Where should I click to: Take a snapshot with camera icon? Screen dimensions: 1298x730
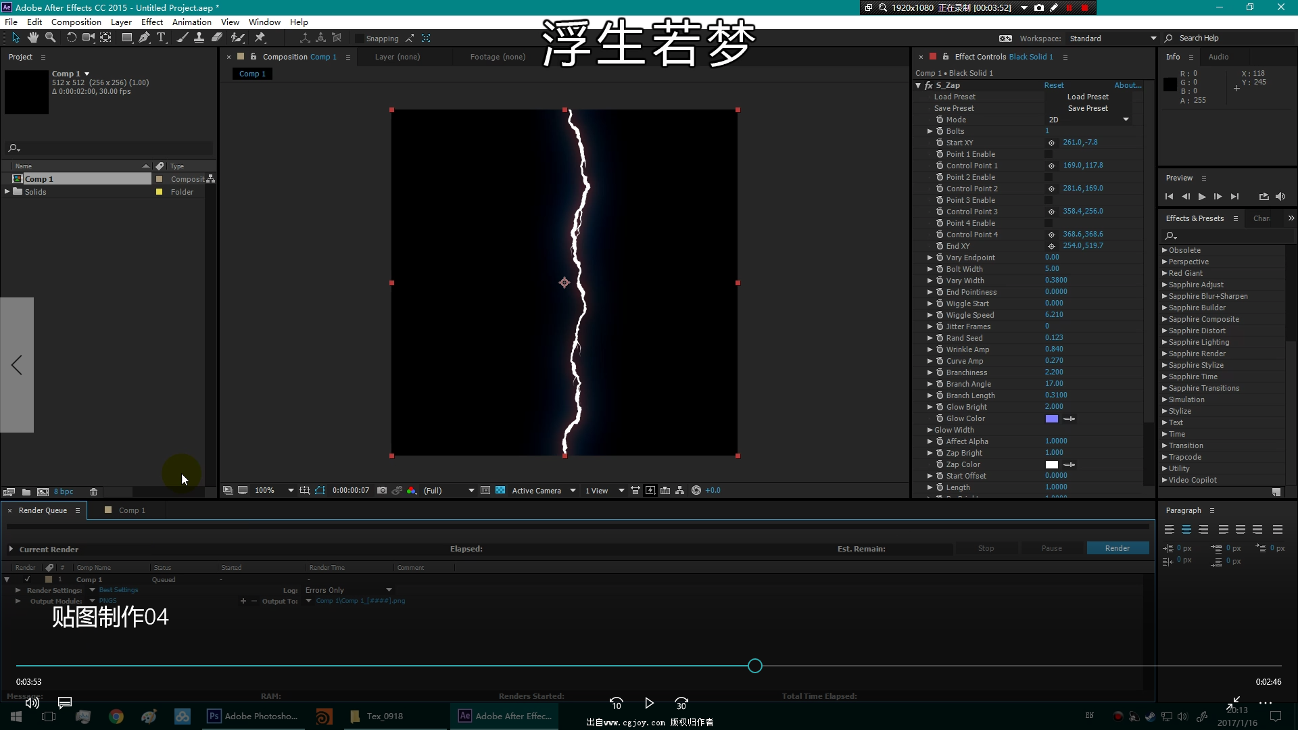pos(382,491)
